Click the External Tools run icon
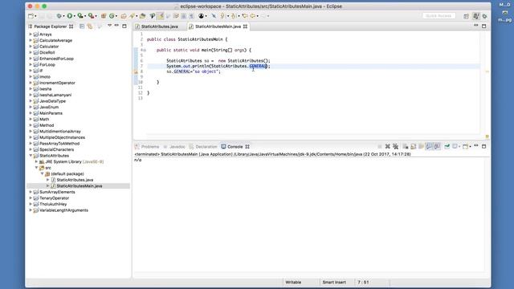 point(91,16)
